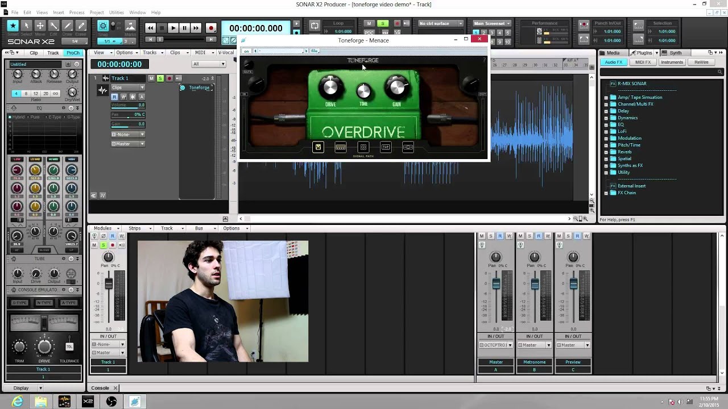The height and width of the screenshot is (409, 728).
Task: Open the Utilities menu
Action: [117, 12]
